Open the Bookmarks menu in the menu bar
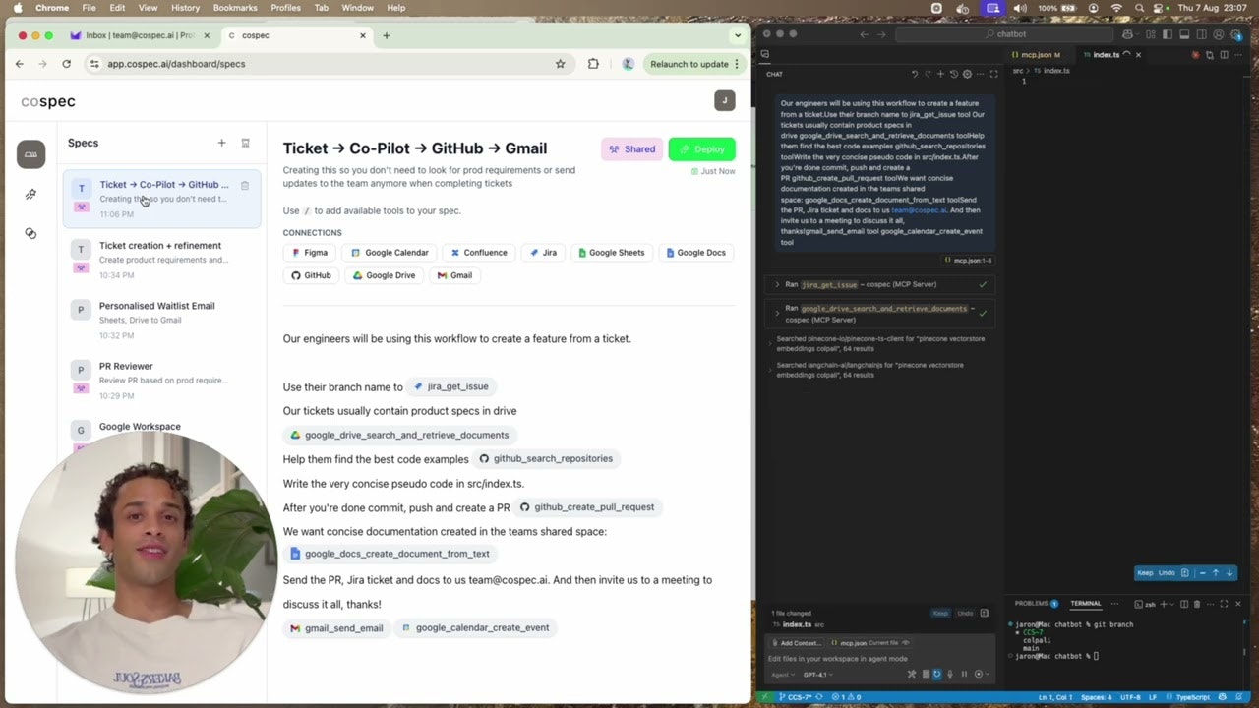The width and height of the screenshot is (1259, 708). click(235, 8)
